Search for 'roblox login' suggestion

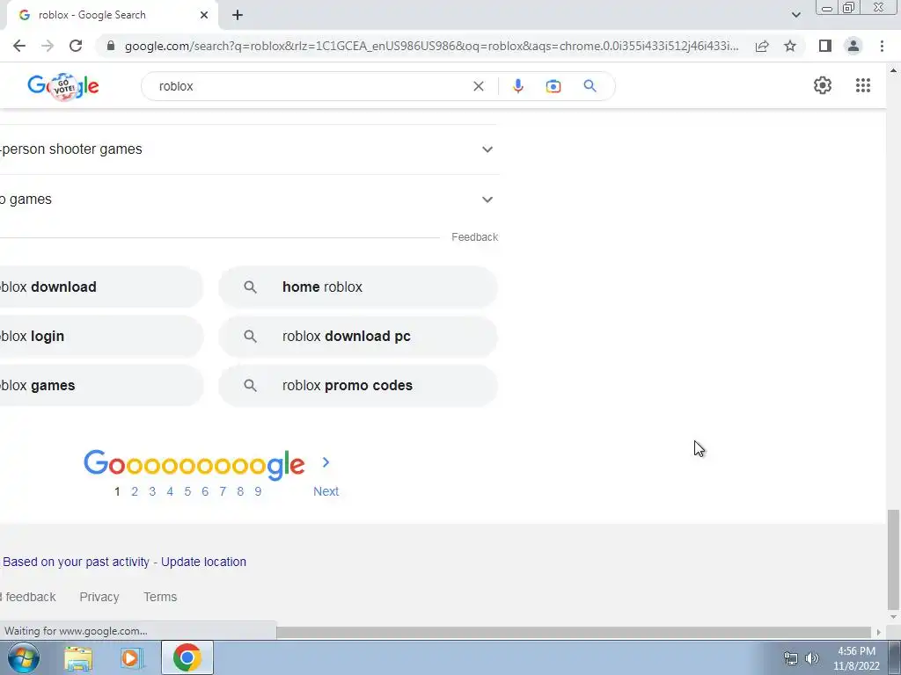coord(101,337)
